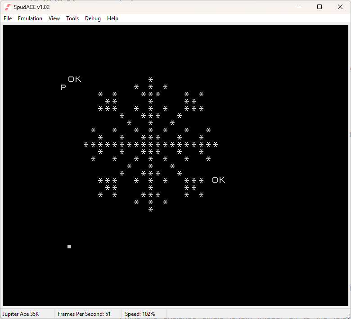Open the View menu
Viewport: 351px width, 319px height.
pos(54,18)
